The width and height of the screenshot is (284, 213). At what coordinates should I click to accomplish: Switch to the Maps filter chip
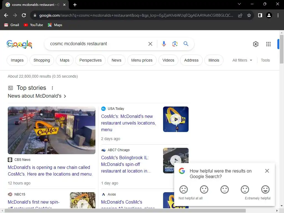[x=64, y=60]
